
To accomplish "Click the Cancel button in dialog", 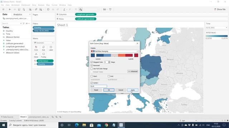I will pyautogui.click(x=121, y=90).
